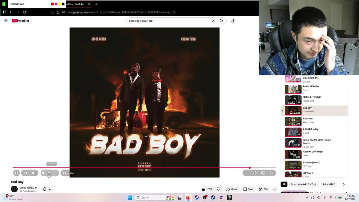Adjust the player volume slider
This screenshot has width=359, height=202.
(52, 173)
